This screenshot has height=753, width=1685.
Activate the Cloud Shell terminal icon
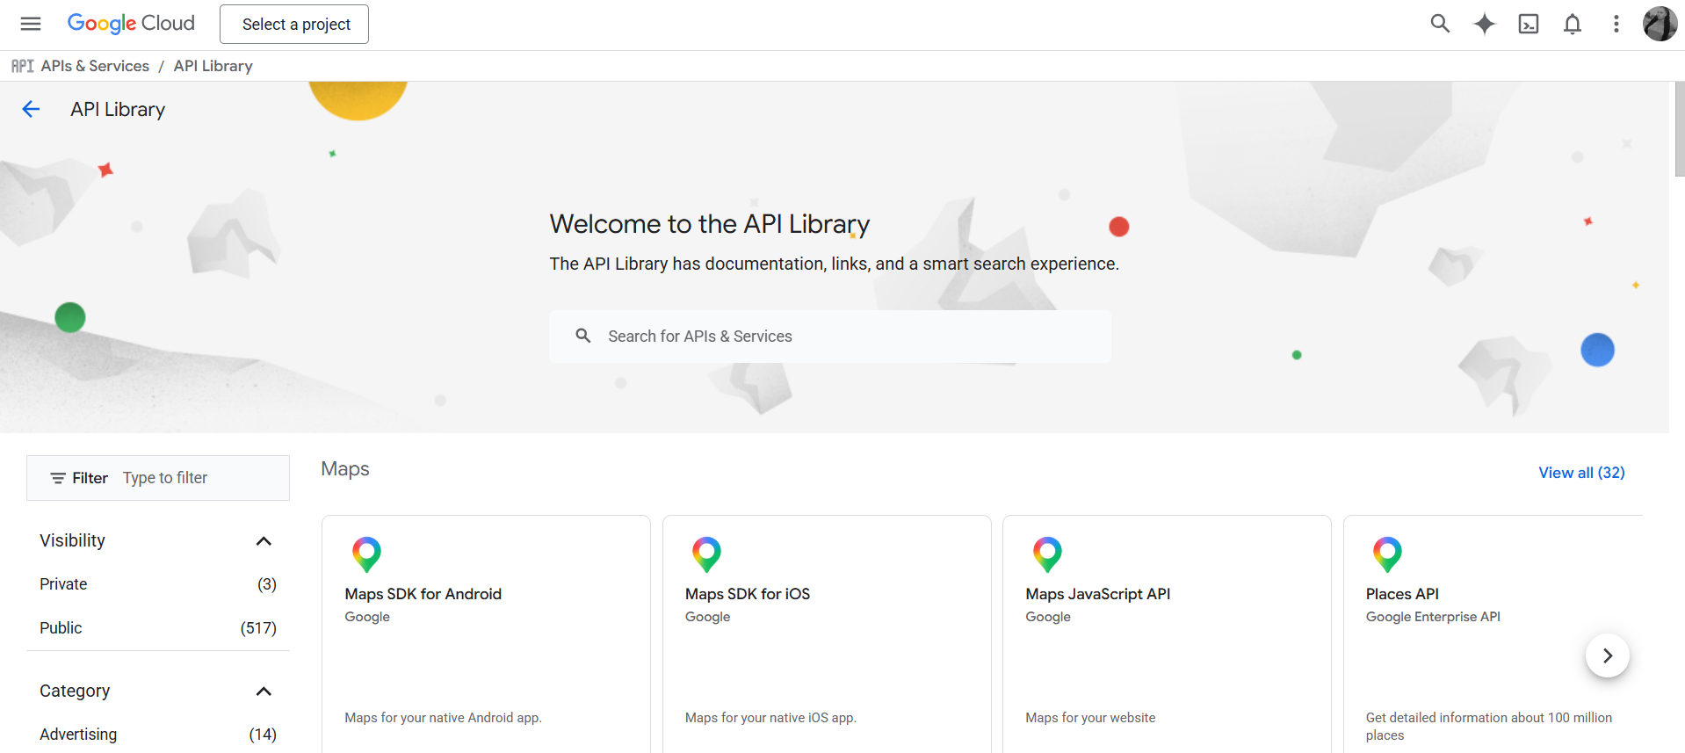[1529, 24]
